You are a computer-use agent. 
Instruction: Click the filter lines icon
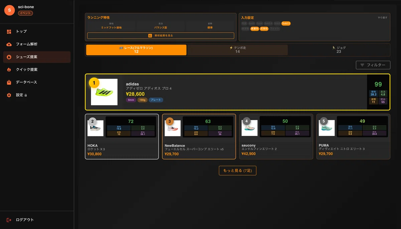pyautogui.click(x=362, y=65)
